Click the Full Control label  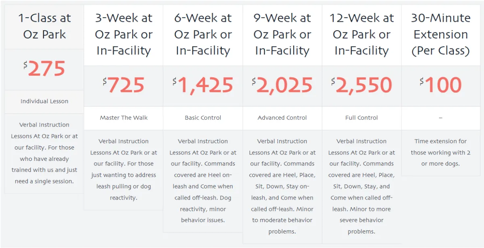pyautogui.click(x=361, y=118)
